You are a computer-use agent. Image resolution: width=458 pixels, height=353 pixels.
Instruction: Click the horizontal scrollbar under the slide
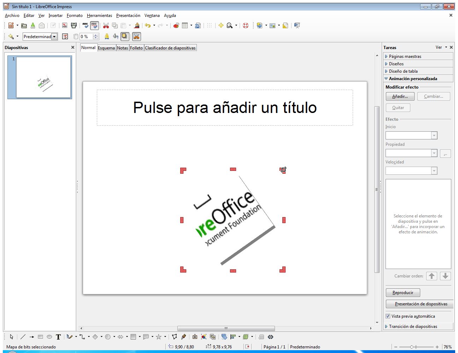226,328
